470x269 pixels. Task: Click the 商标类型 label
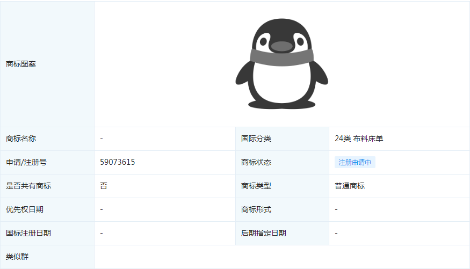coord(256,186)
